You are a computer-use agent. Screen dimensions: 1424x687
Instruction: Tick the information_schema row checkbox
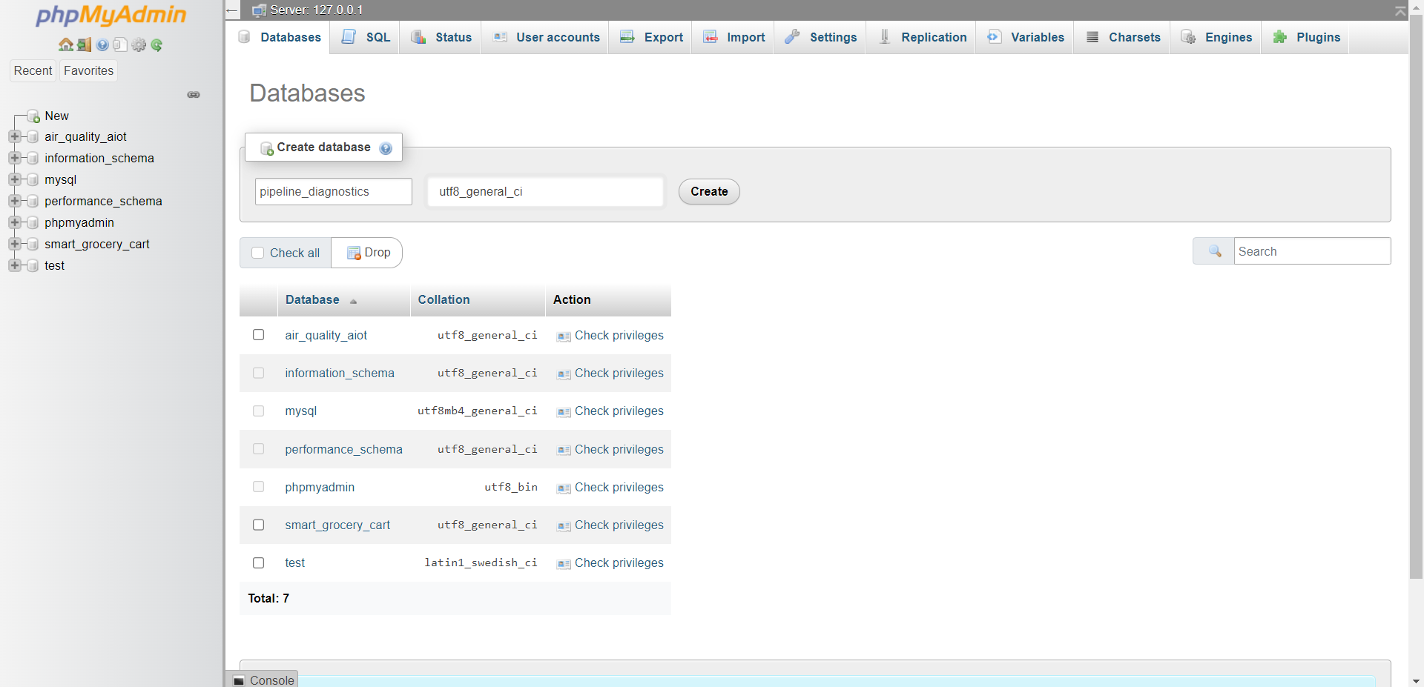pos(258,373)
